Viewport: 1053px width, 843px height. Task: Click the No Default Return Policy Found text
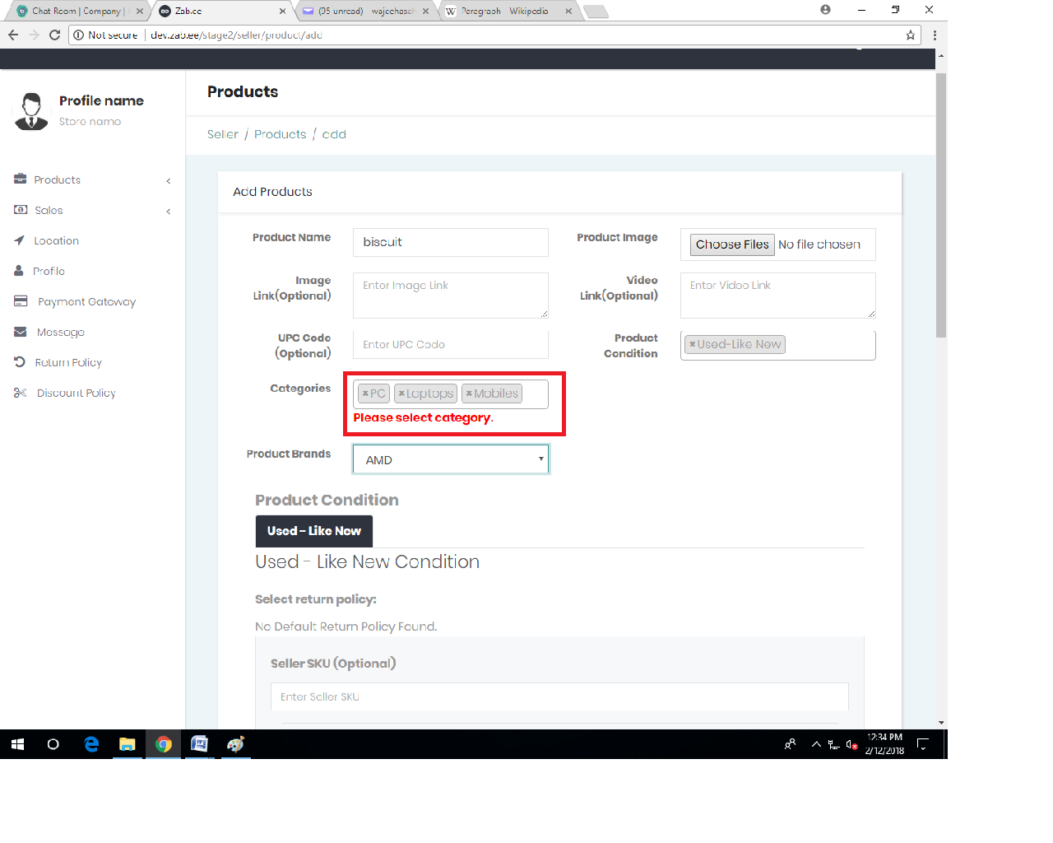(346, 626)
